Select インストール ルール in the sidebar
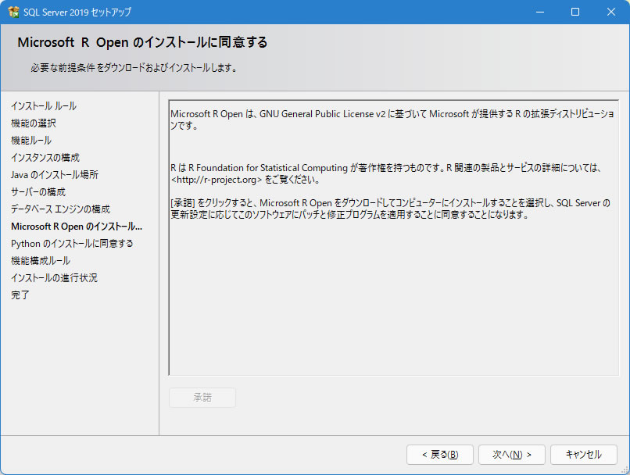The height and width of the screenshot is (475, 630). tap(44, 105)
